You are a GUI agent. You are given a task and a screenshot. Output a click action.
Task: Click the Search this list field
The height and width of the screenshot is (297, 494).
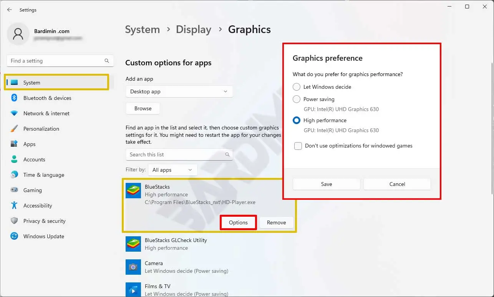tap(175, 154)
